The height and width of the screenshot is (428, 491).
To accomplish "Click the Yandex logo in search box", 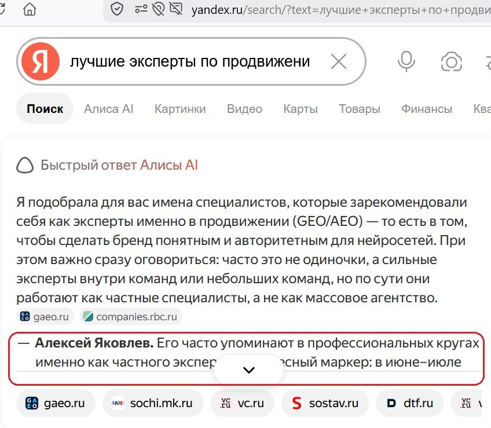I will click(x=41, y=61).
